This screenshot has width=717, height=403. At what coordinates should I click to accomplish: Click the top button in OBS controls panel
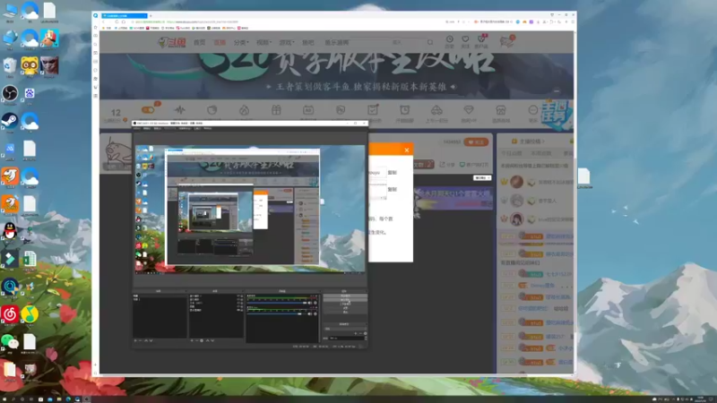[345, 296]
